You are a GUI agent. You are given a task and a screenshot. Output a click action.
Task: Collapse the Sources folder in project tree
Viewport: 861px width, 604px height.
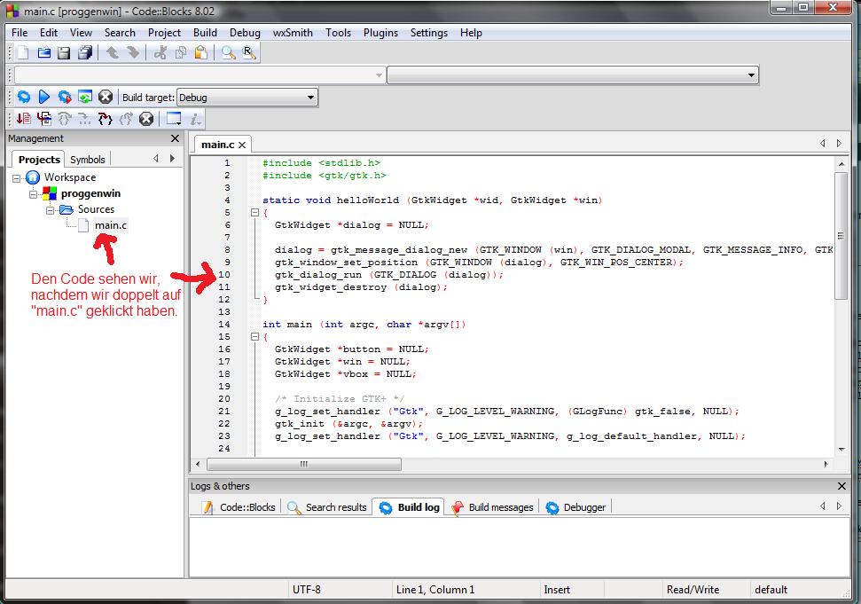coord(51,209)
